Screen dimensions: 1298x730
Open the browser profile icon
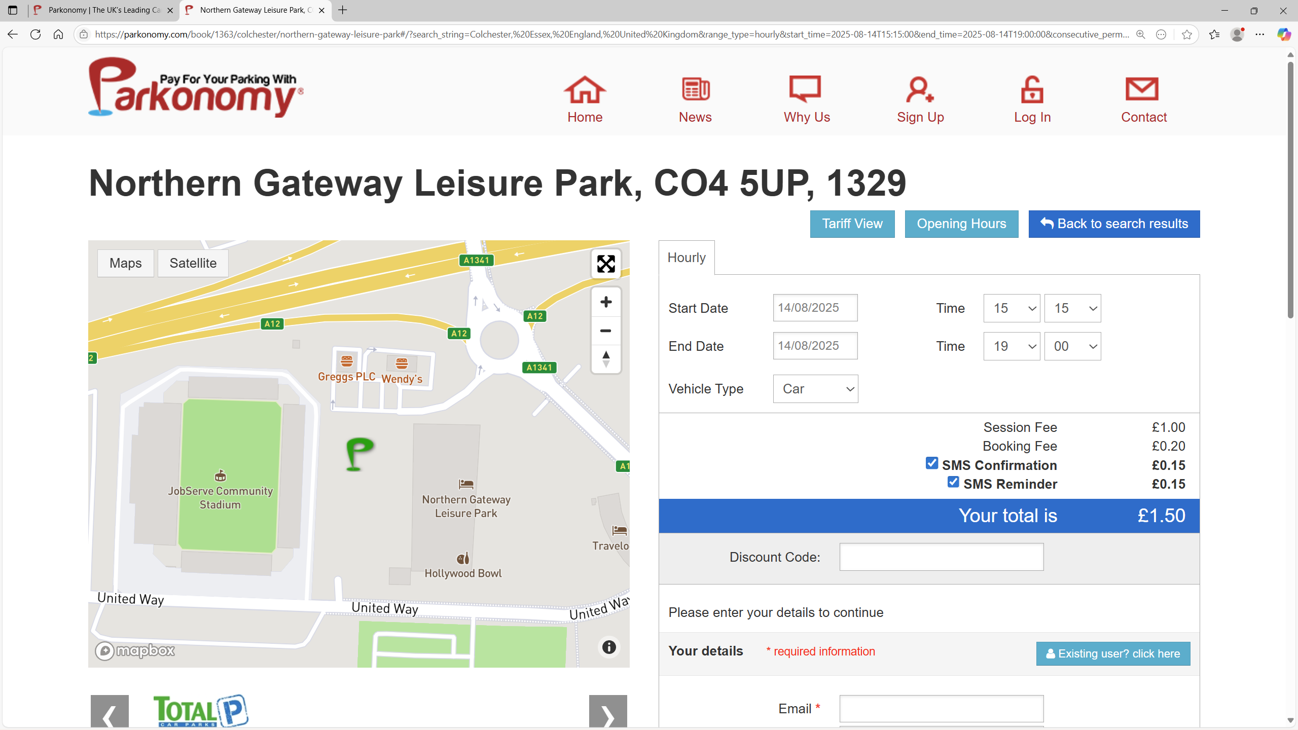point(1237,34)
